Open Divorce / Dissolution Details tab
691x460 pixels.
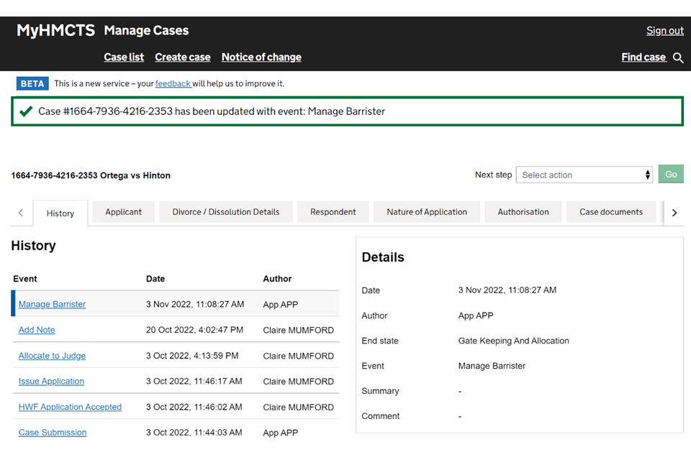click(226, 212)
